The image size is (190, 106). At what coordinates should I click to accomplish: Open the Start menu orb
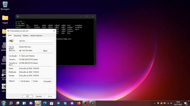[x=4, y=103]
